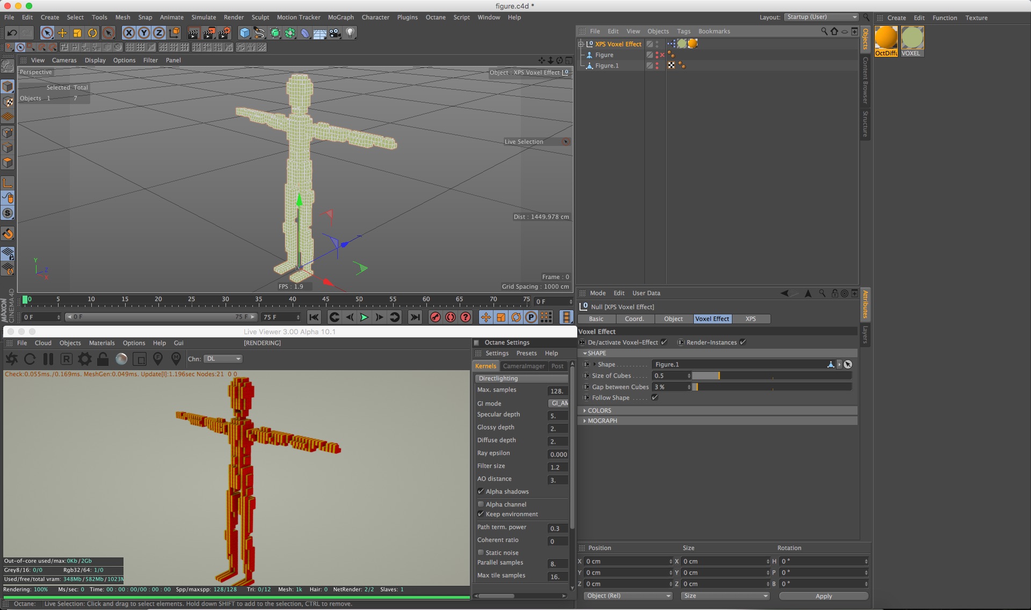Click the Apply button
1031x610 pixels.
coord(823,596)
